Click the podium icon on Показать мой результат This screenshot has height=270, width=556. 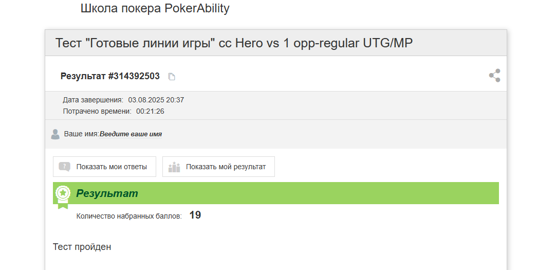(x=174, y=167)
